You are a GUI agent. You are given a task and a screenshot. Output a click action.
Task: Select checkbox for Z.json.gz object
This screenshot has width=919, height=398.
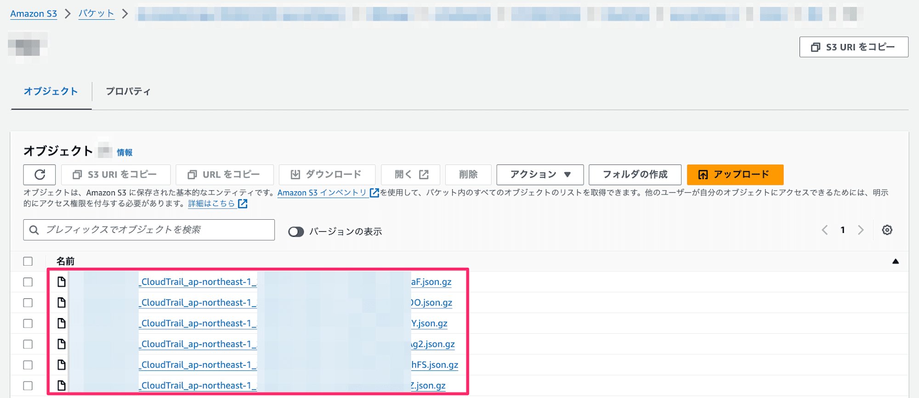point(28,385)
